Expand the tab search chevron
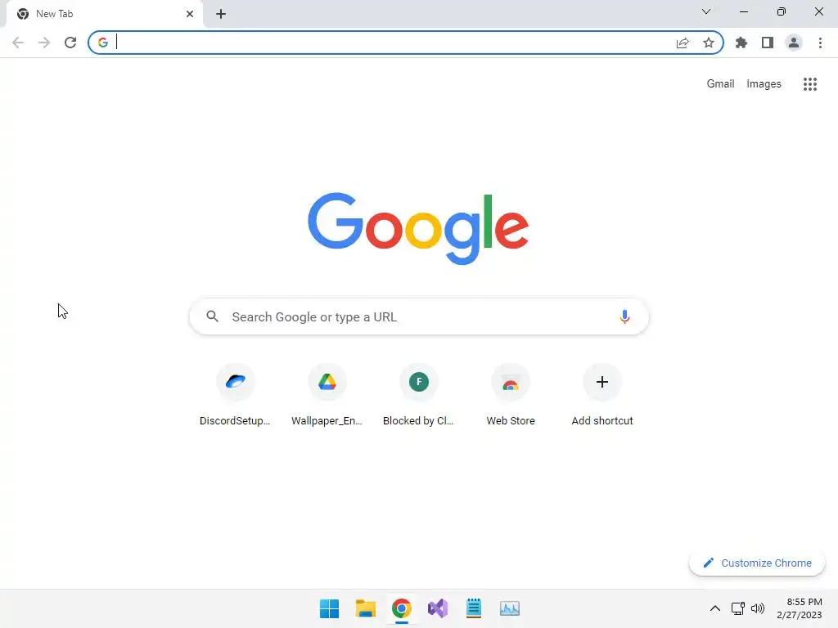 pyautogui.click(x=706, y=11)
